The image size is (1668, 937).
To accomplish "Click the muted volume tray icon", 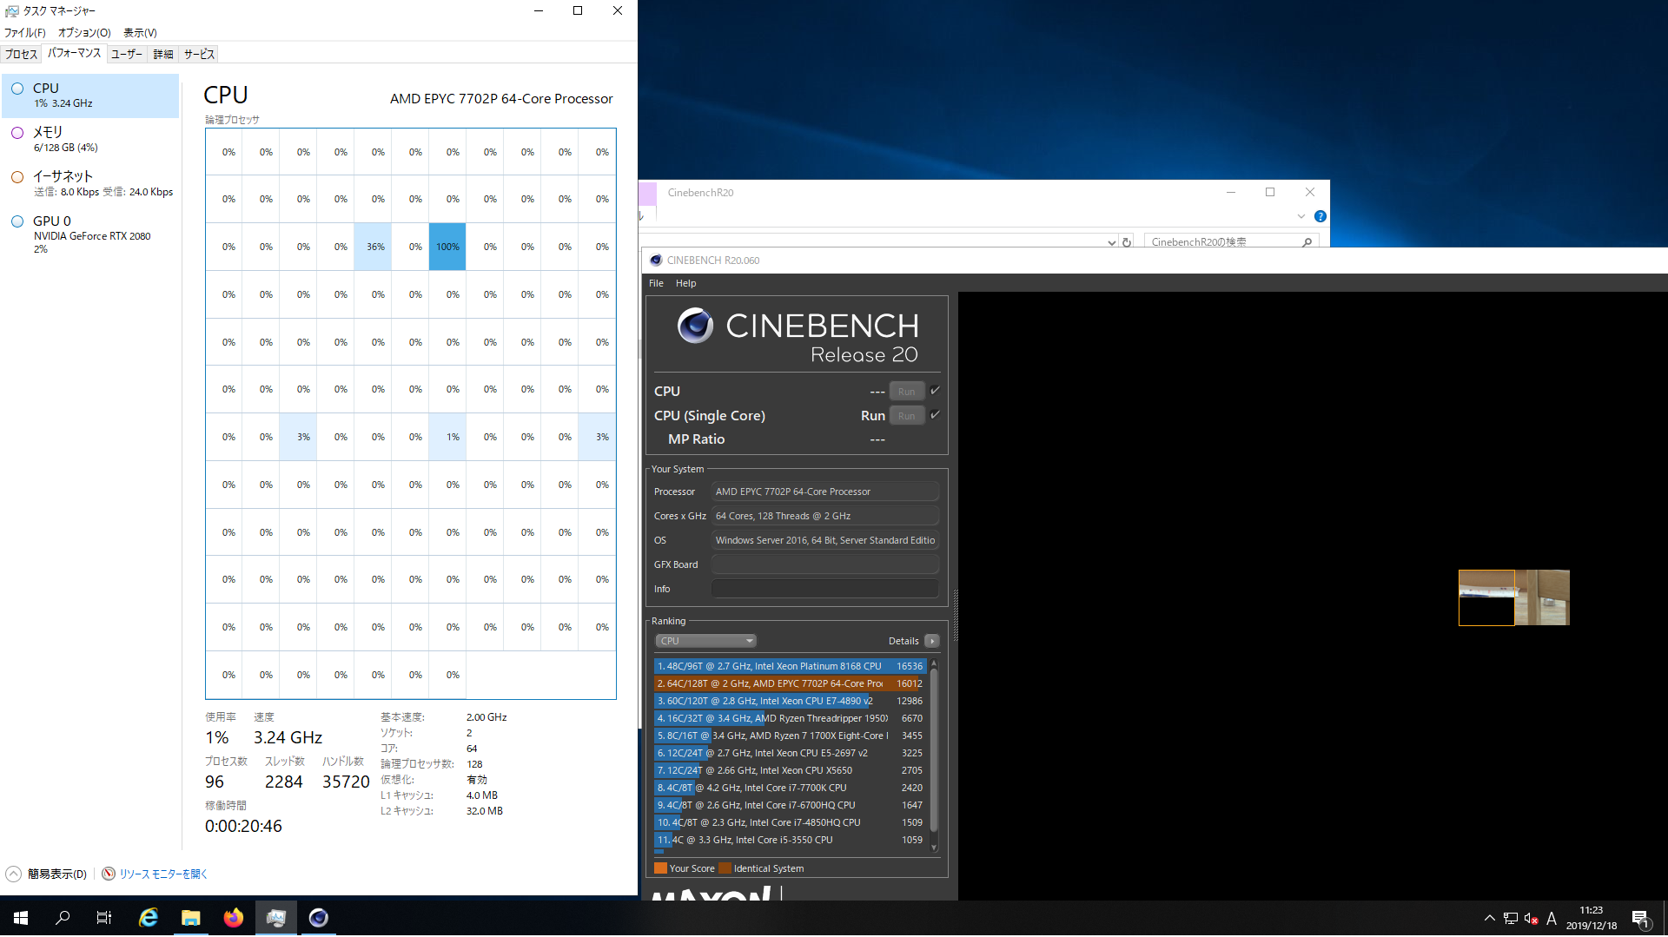I will (x=1532, y=918).
